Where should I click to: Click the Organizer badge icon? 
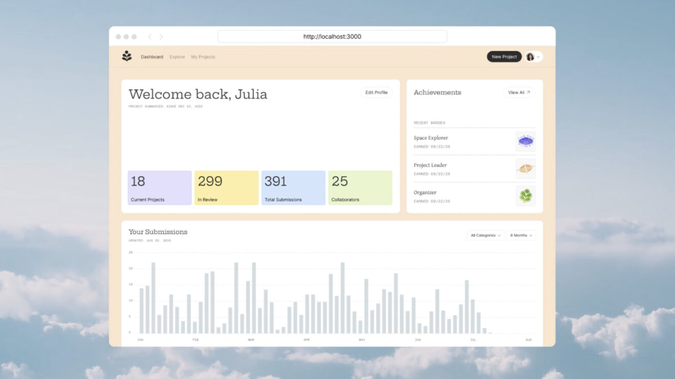point(526,196)
